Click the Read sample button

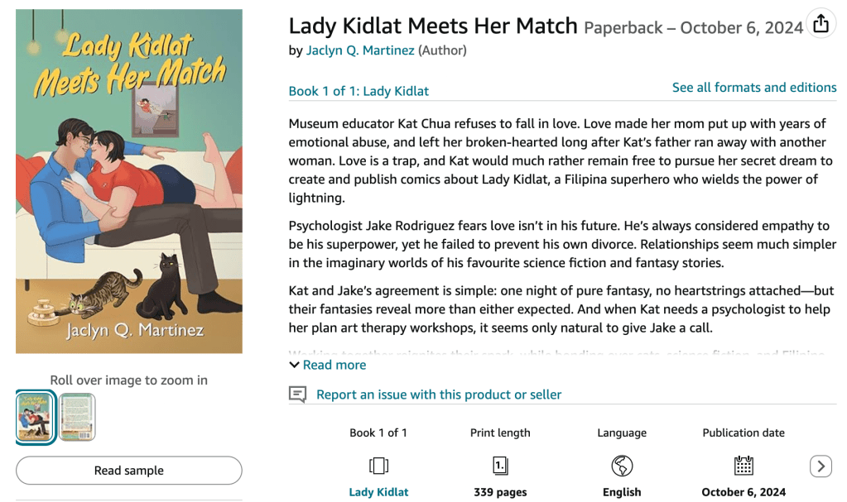(129, 471)
